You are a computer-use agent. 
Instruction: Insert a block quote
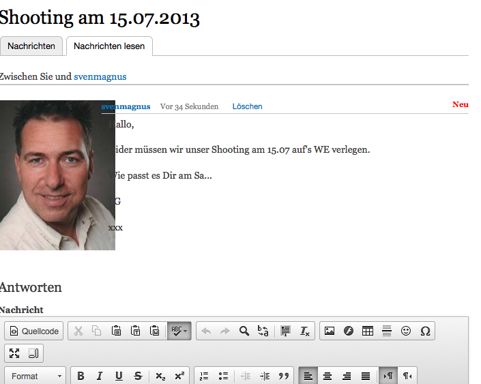click(x=285, y=376)
